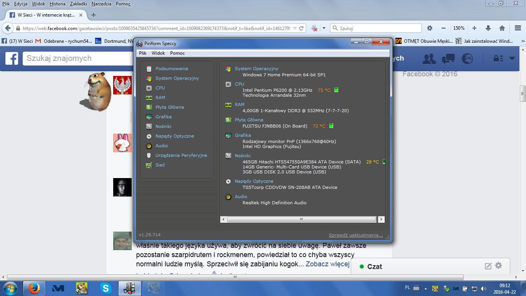Open the URL bar history dropdown
The width and height of the screenshot is (526, 296).
(x=295, y=28)
